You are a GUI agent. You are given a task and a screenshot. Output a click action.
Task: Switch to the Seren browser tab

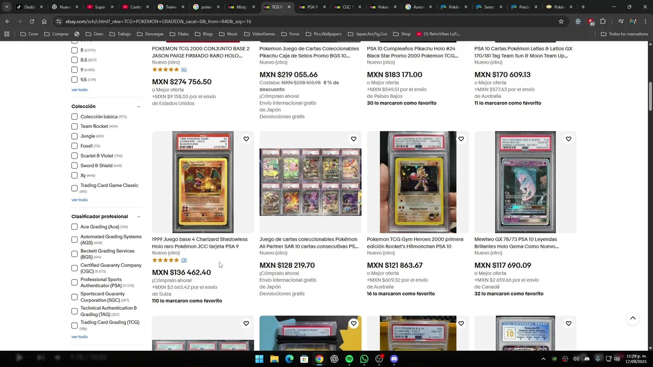click(489, 7)
